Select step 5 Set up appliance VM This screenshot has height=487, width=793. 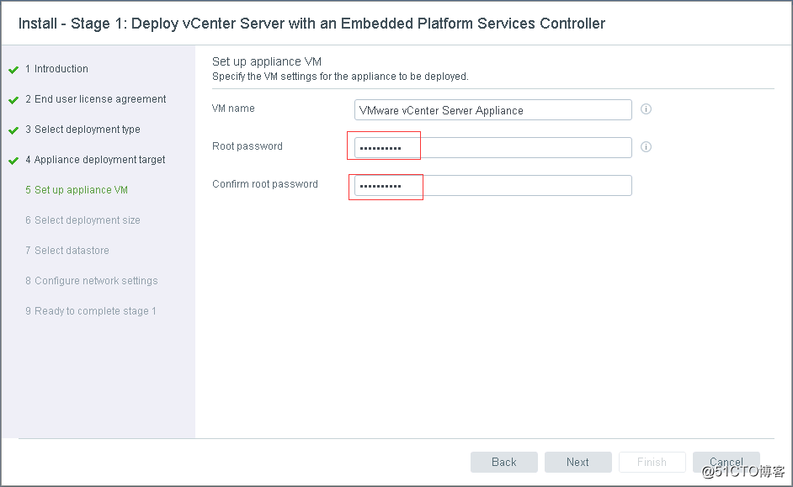pyautogui.click(x=77, y=190)
